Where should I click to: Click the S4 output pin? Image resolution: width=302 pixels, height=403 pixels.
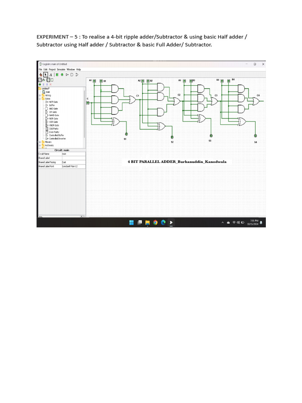point(256,136)
